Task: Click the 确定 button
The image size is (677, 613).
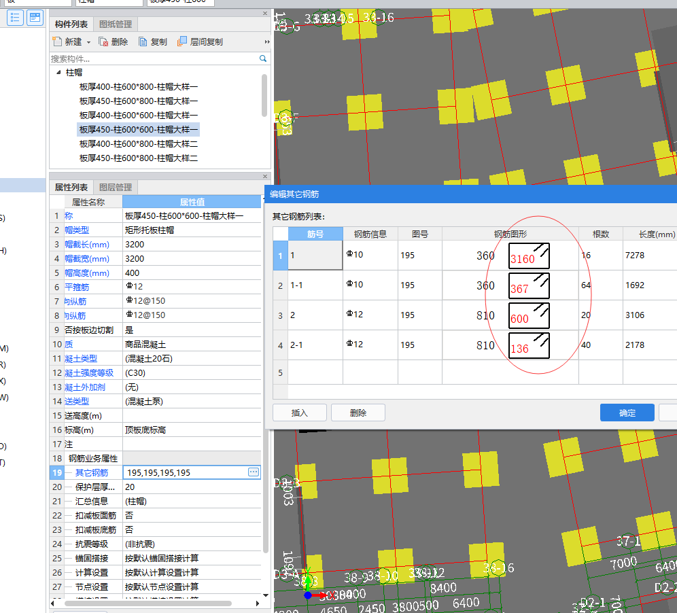Action: [x=627, y=413]
